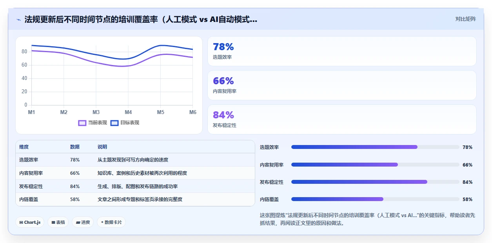Click the 84% value beside 发布稳定性 bar
The image size is (492, 243).
coord(467,182)
